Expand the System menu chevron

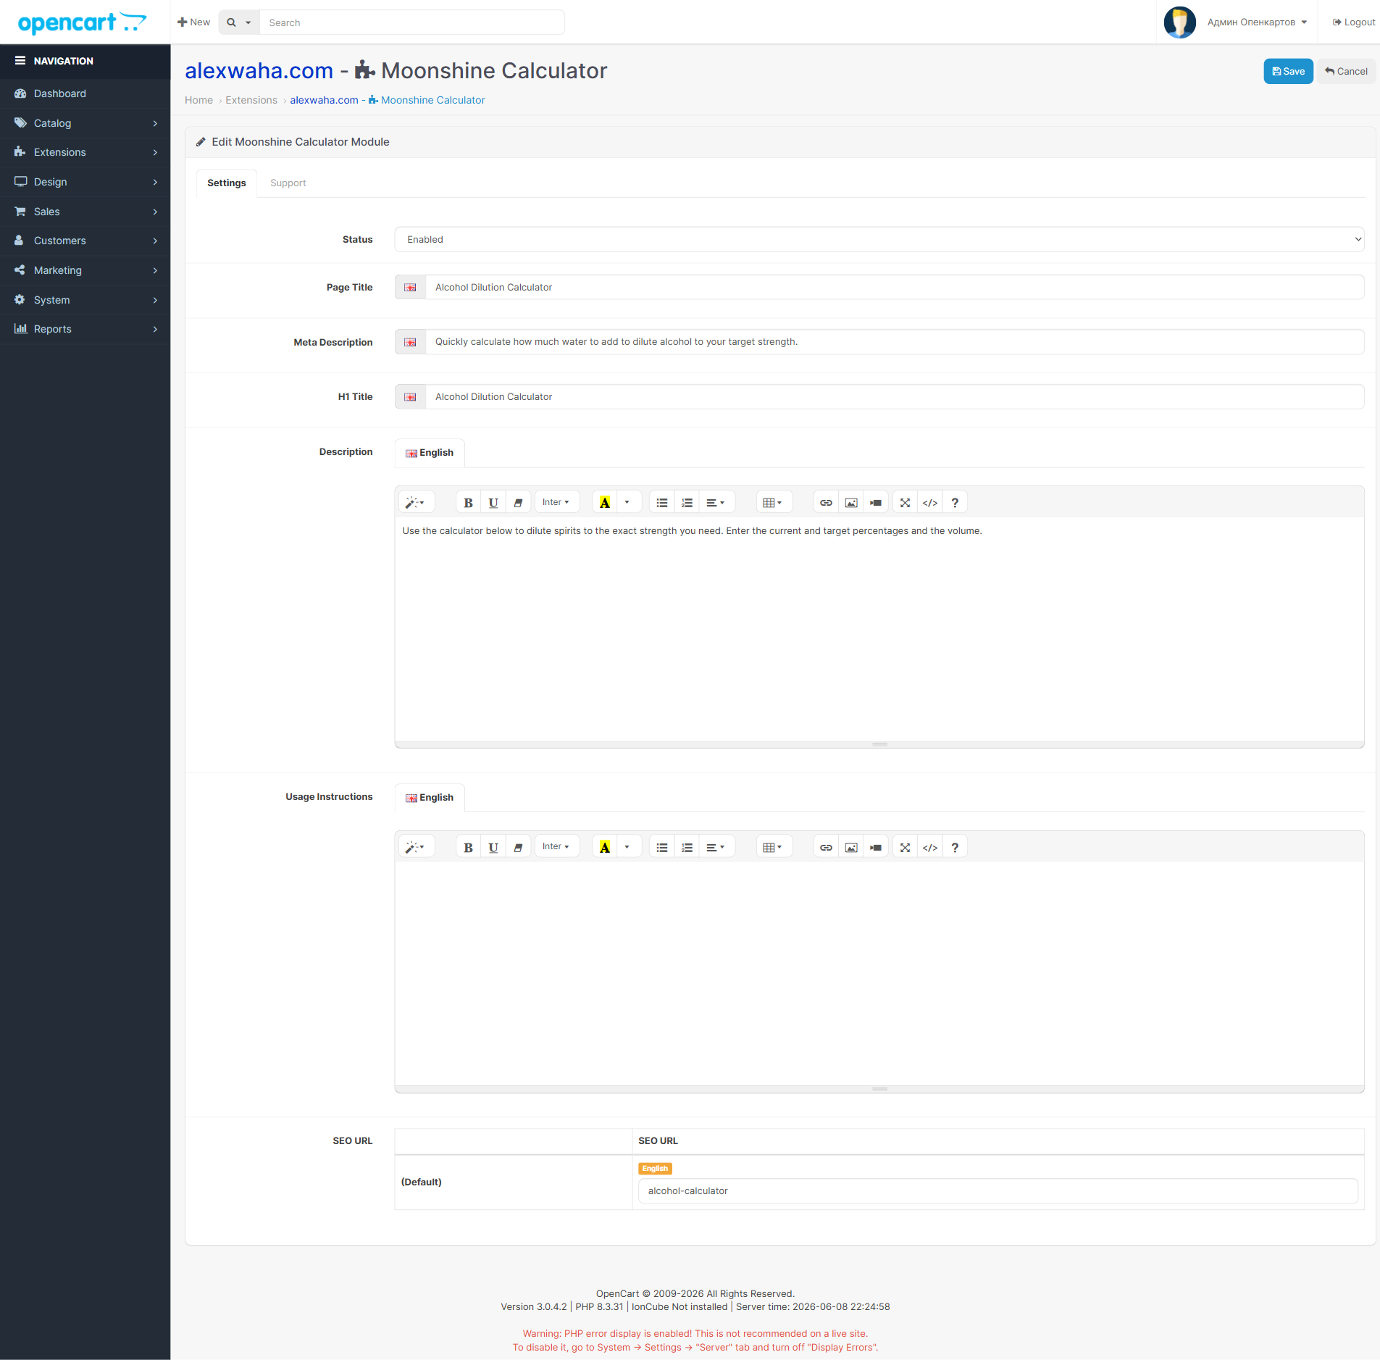(x=155, y=300)
